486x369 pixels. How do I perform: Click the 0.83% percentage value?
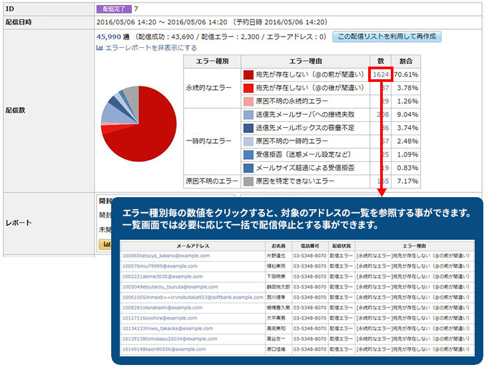[407, 168]
